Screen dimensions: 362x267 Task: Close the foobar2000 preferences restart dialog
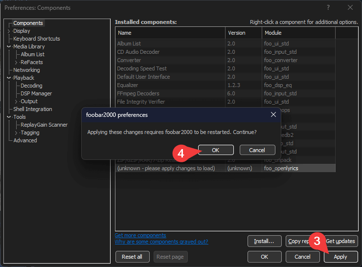(x=273, y=115)
